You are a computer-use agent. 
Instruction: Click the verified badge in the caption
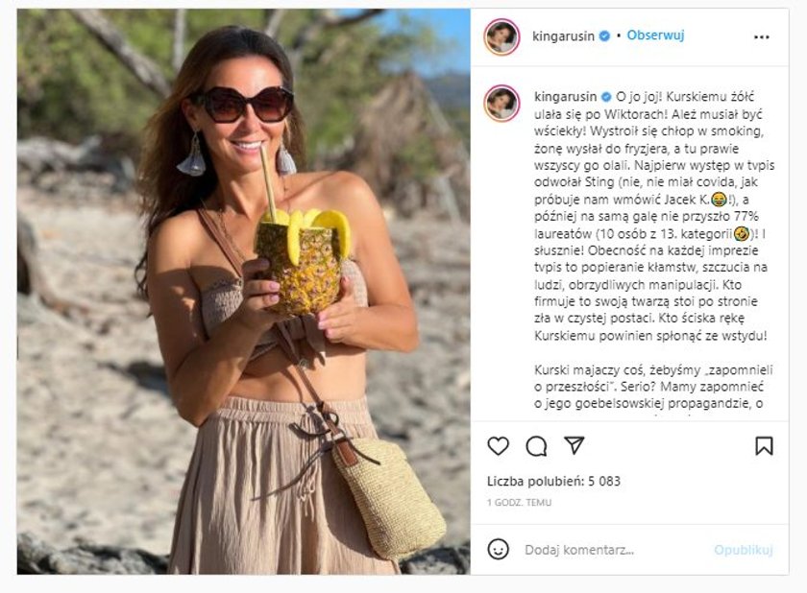point(606,97)
